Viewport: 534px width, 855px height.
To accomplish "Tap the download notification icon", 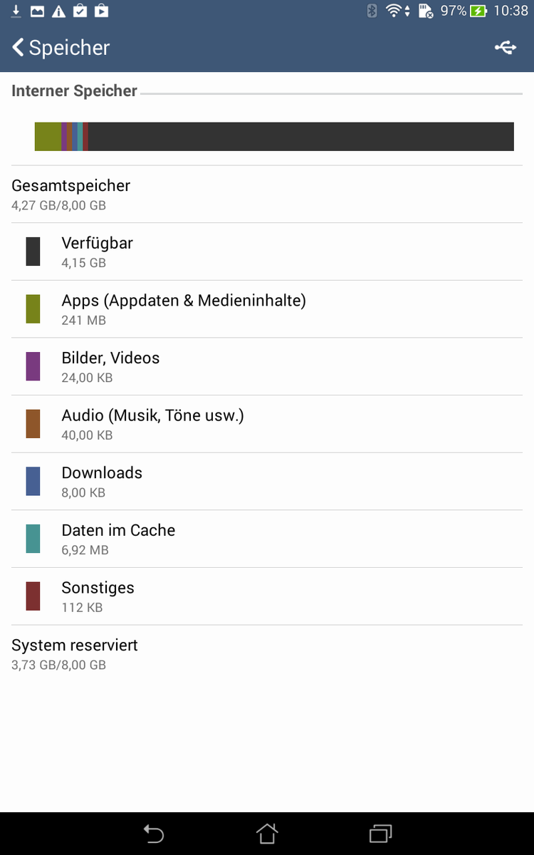I will (16, 11).
